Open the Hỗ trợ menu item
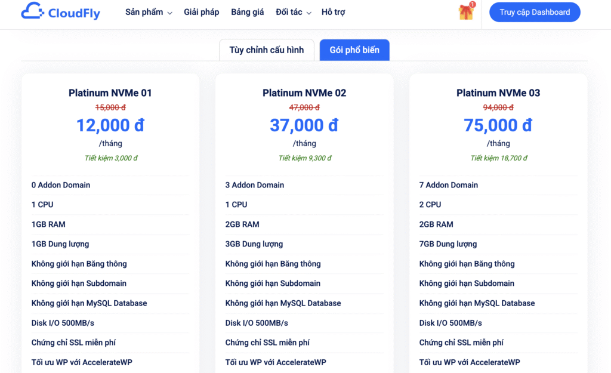Viewport: 611px width, 373px height. point(333,12)
